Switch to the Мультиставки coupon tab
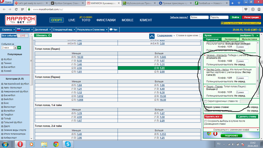263x148 pixels. pyautogui.click(x=249, y=39)
